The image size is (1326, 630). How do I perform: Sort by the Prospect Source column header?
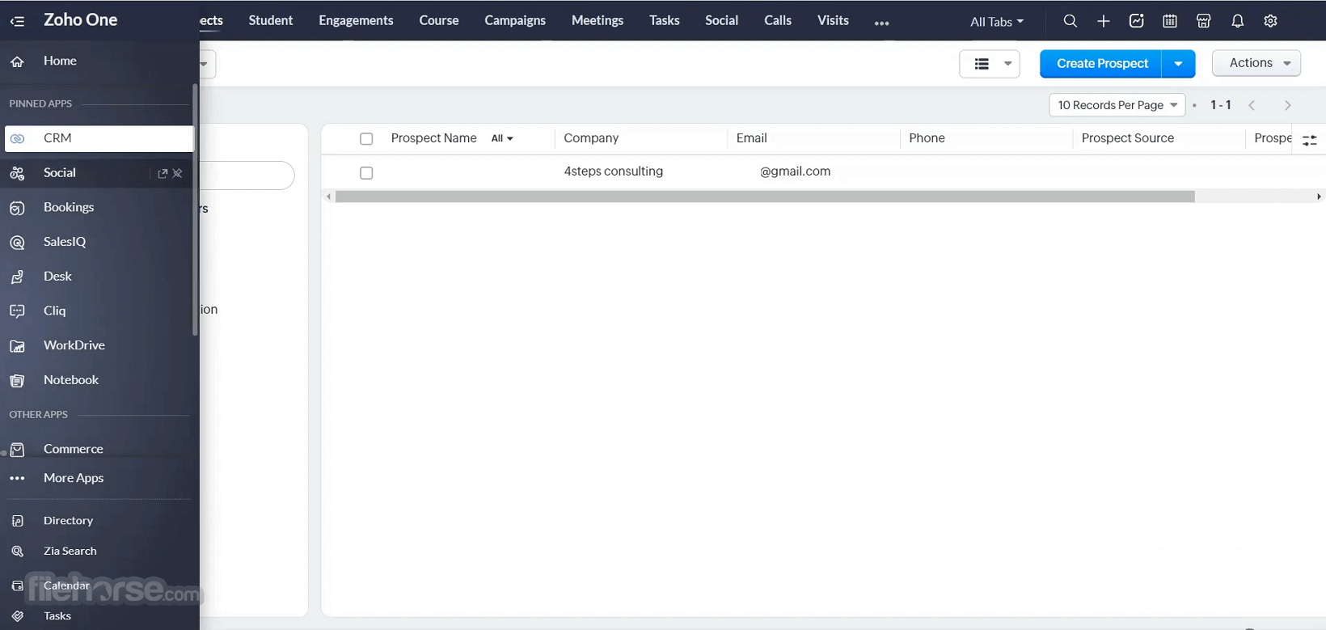1127,138
